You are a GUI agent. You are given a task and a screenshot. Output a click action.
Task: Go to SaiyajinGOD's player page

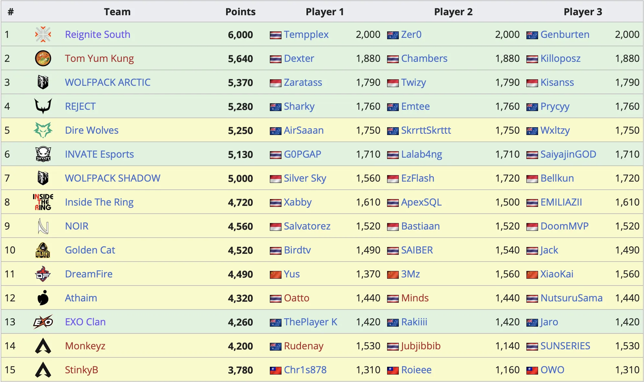[x=568, y=154]
